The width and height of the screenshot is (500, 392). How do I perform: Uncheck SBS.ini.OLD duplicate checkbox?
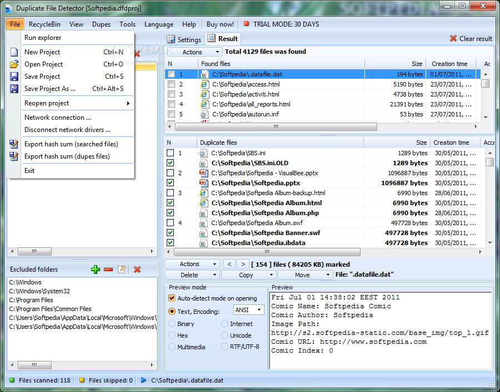click(171, 163)
